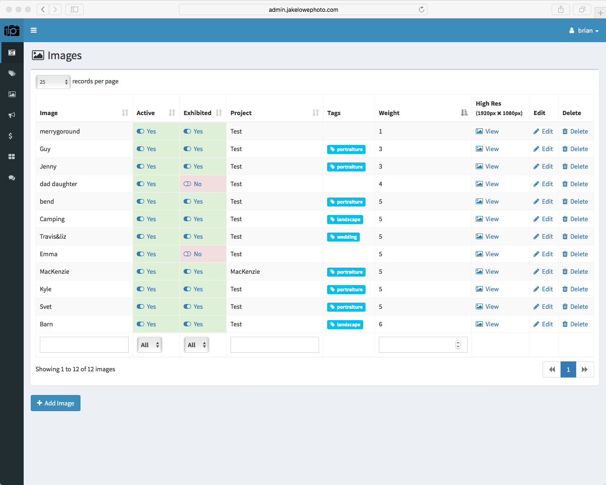Open the picture sidebar item
Image resolution: width=606 pixels, height=485 pixels.
click(12, 94)
